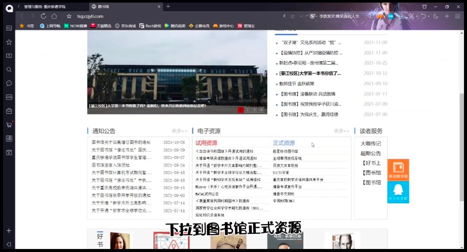Switch carousel to slide 3
Viewport: 467px width, 252px height.
point(254,110)
